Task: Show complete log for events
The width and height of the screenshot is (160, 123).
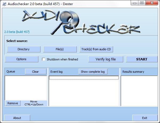Action: (x=93, y=72)
